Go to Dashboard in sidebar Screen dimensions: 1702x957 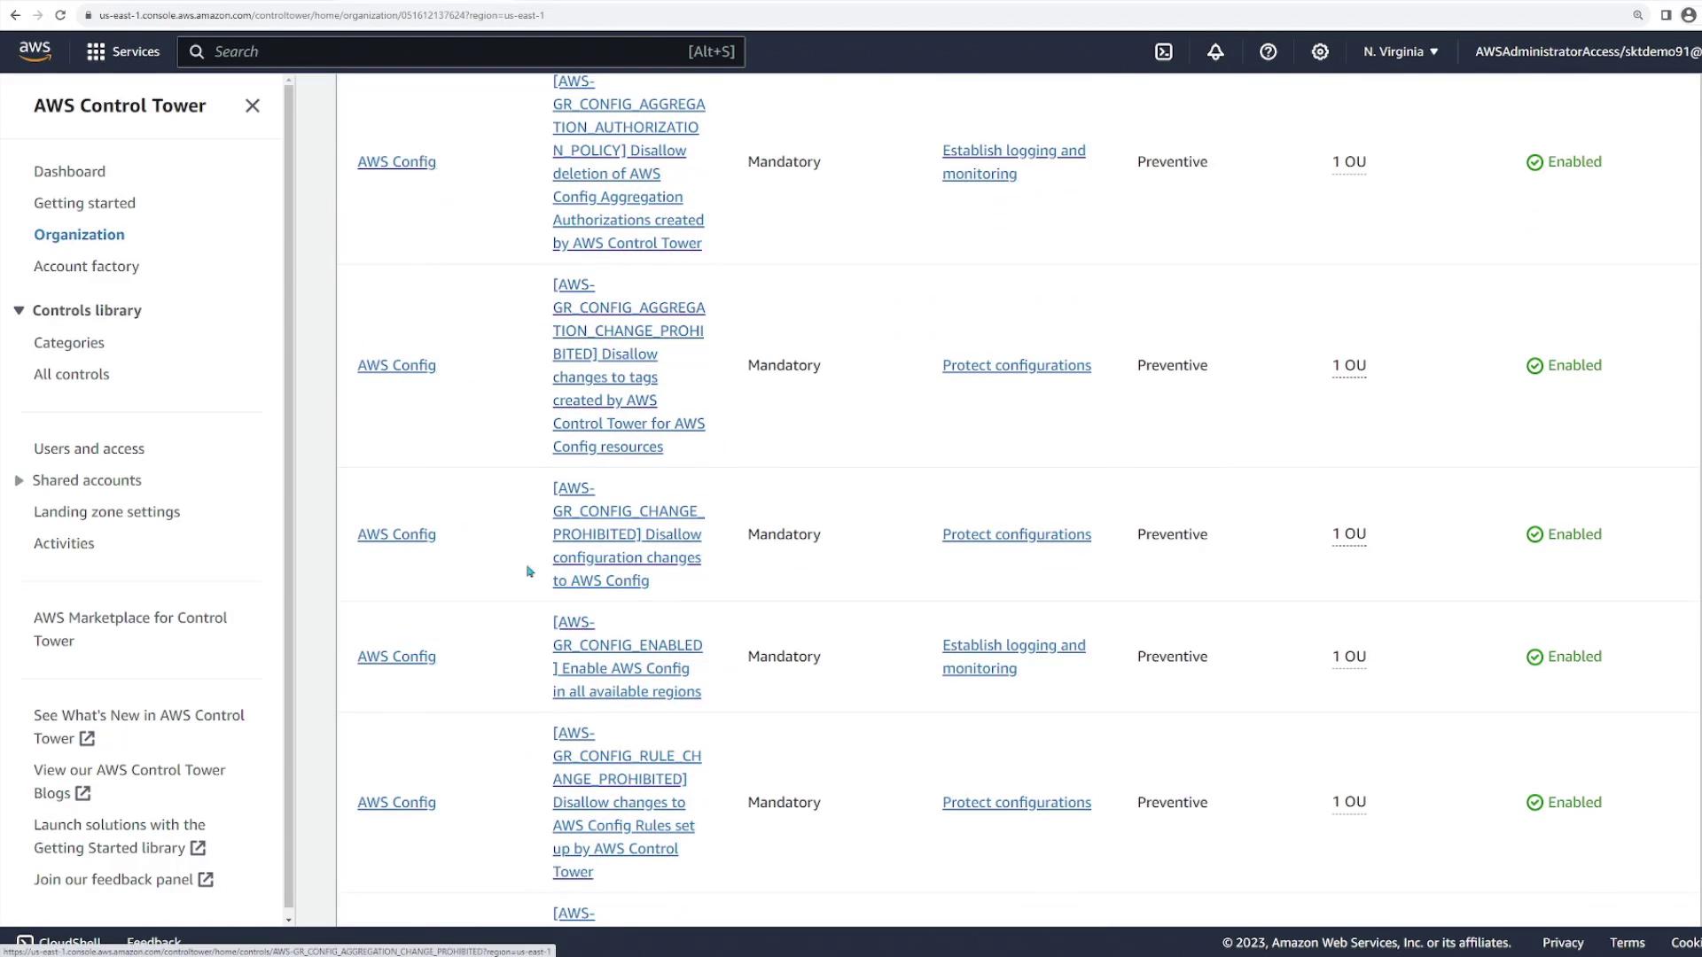coord(69,172)
